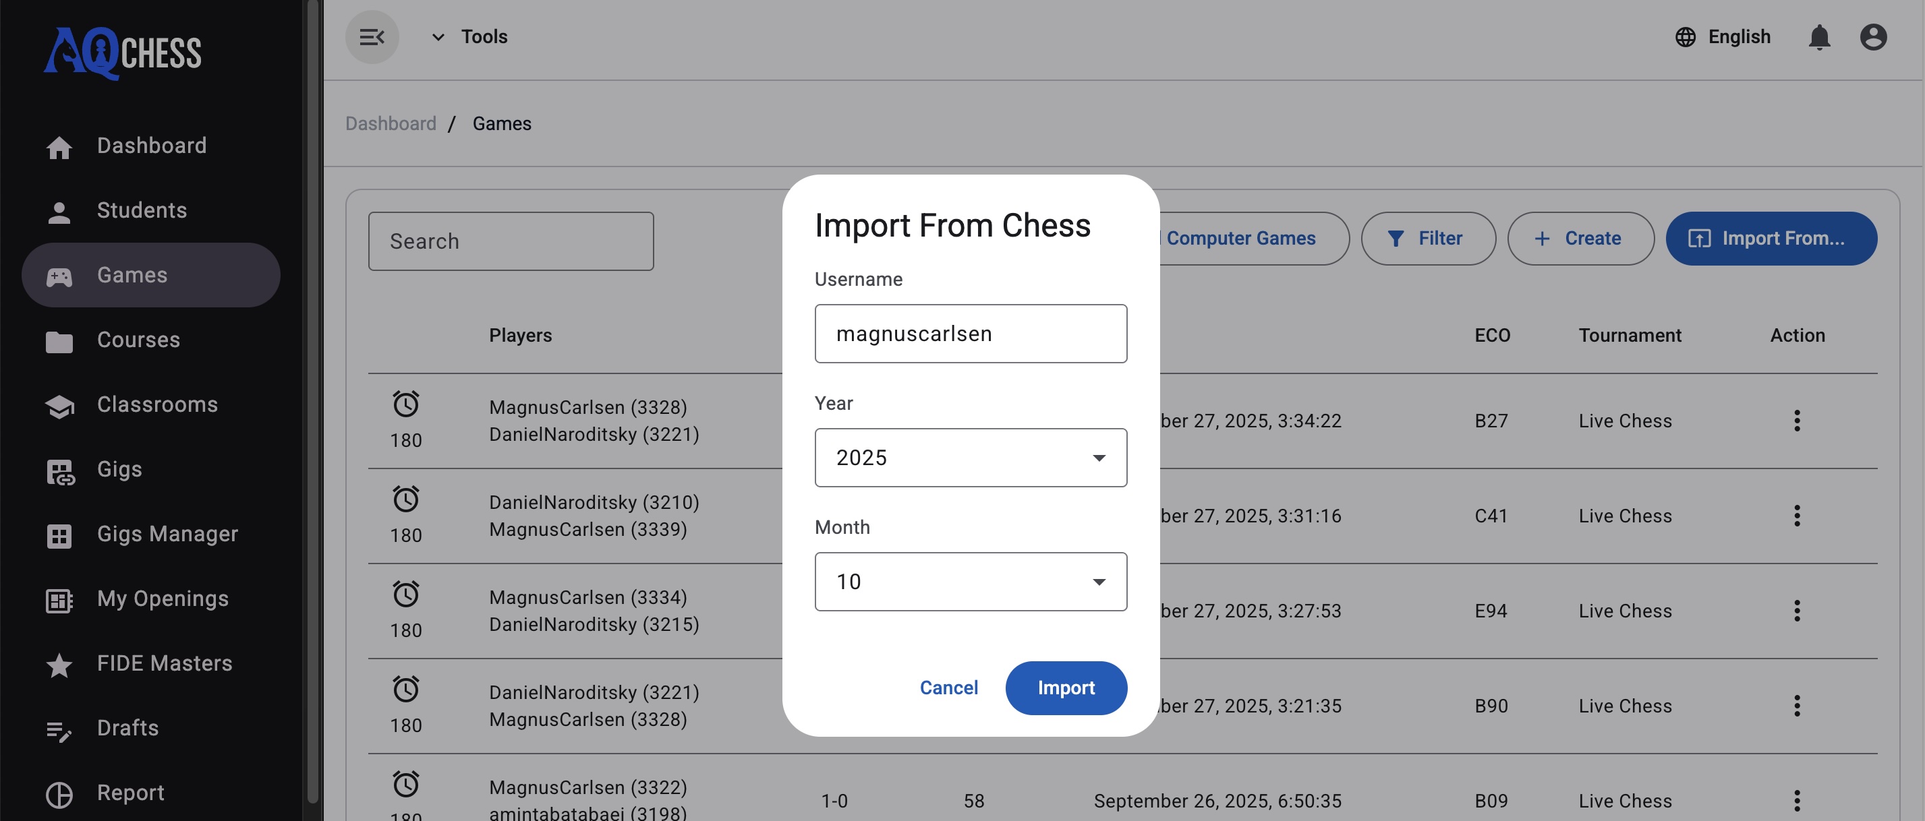This screenshot has height=821, width=1925.
Task: Select the Games gamepad icon
Action: coord(59,275)
